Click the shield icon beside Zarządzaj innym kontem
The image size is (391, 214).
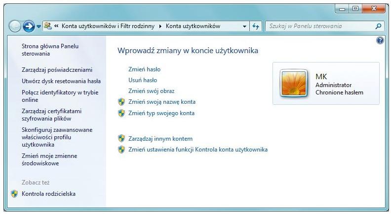[121, 138]
